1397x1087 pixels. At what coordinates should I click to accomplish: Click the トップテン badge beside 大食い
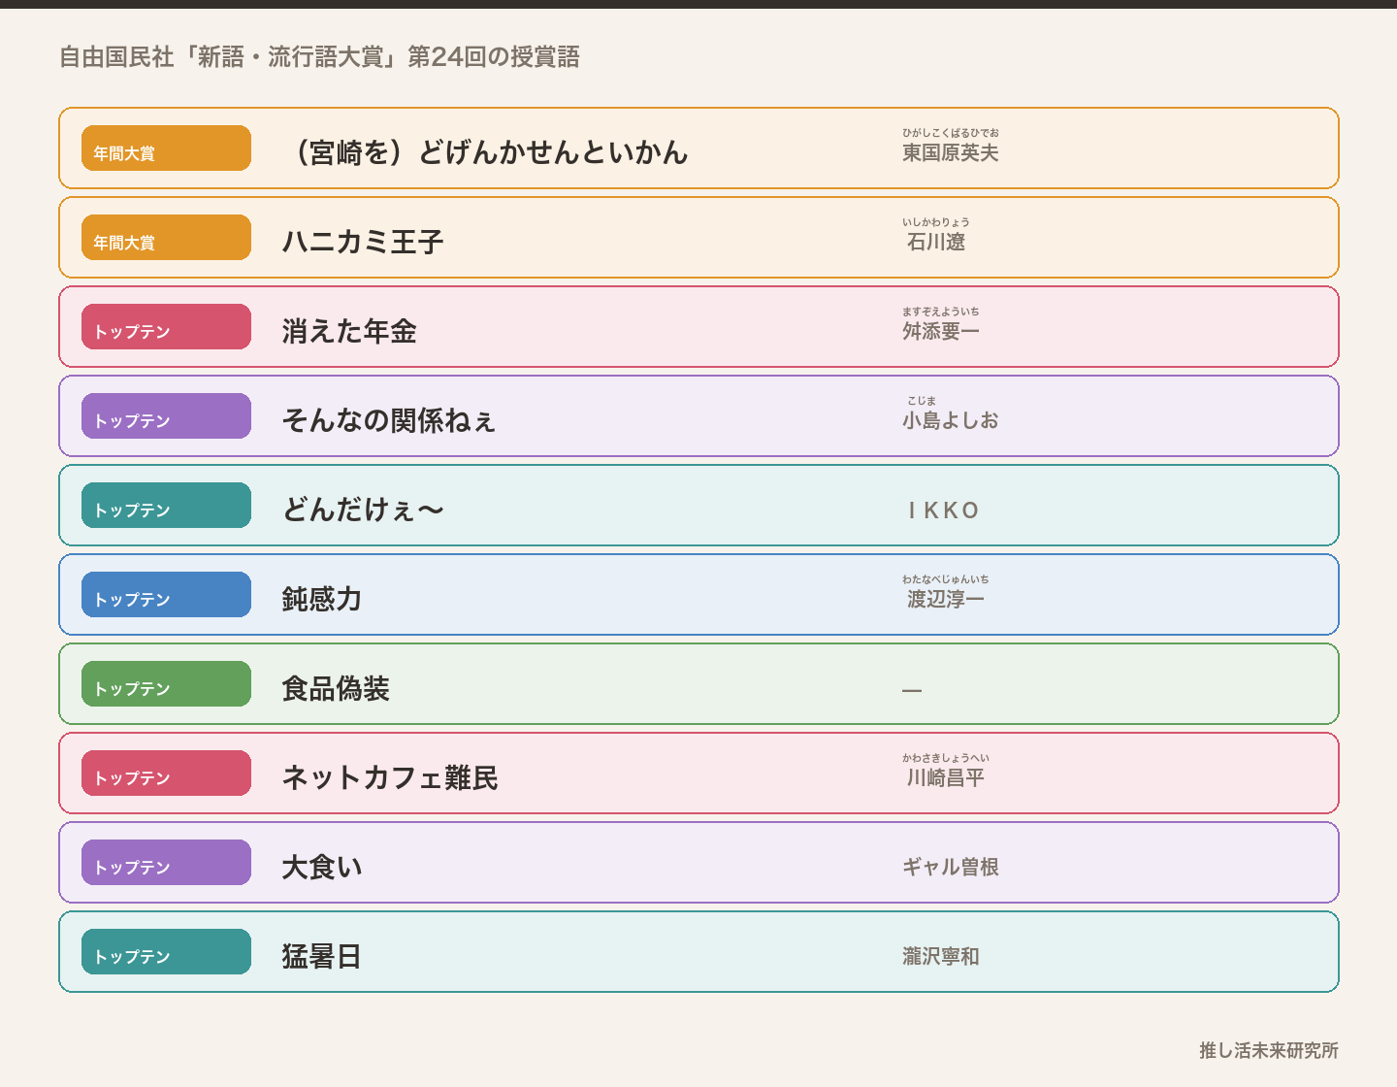166,863
